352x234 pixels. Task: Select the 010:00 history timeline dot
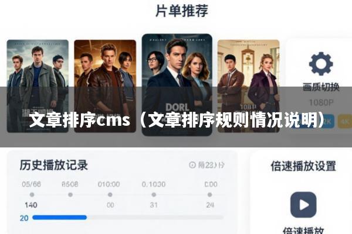(x=110, y=195)
